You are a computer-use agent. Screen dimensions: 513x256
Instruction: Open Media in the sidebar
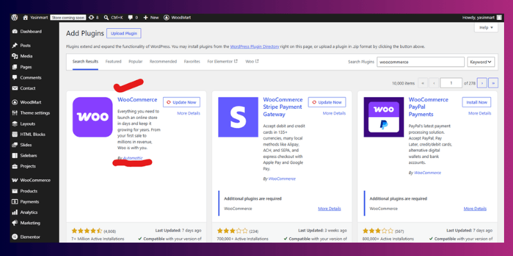[x=26, y=56]
